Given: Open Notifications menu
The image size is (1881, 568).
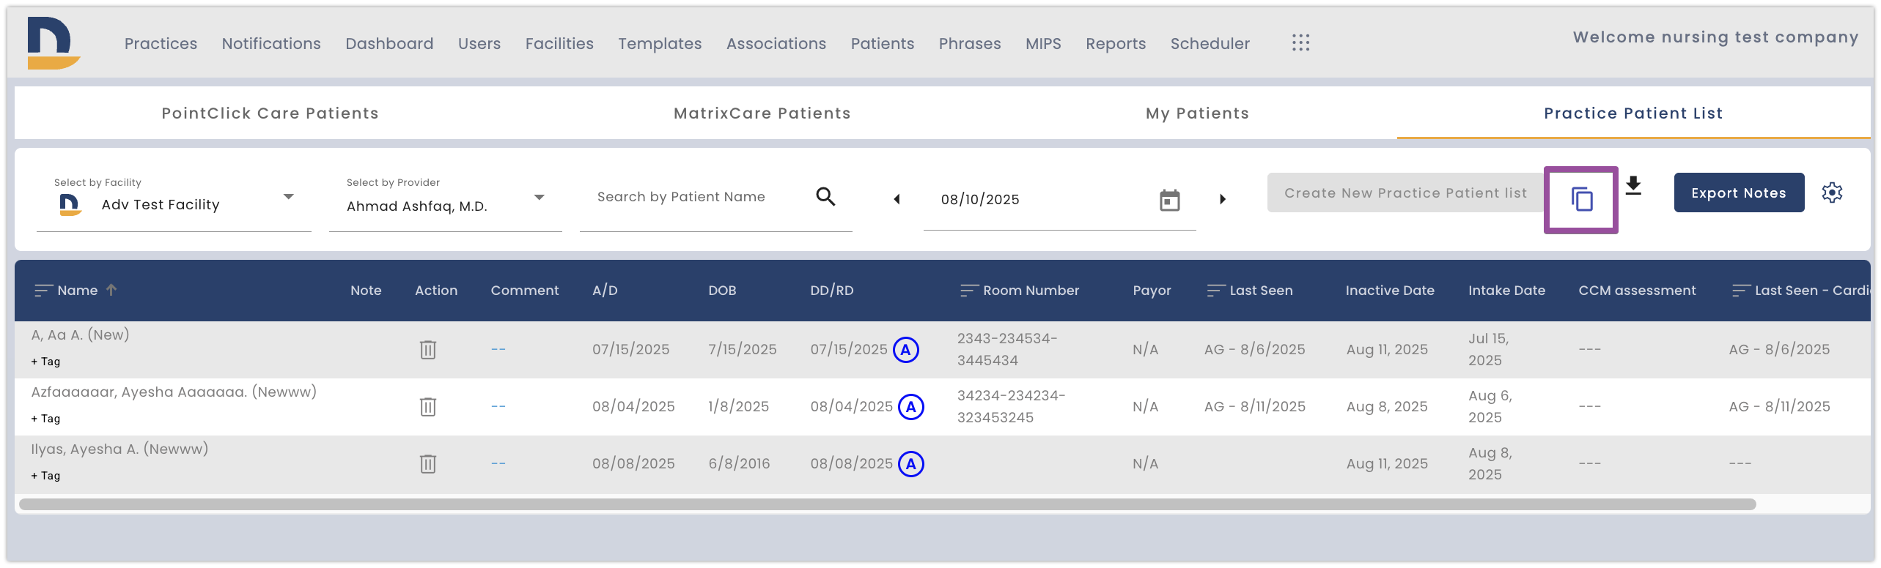Looking at the screenshot, I should coord(271,44).
